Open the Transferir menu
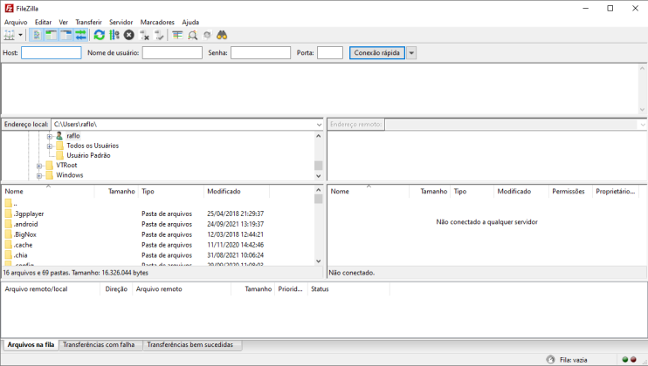The height and width of the screenshot is (366, 648). pyautogui.click(x=88, y=23)
